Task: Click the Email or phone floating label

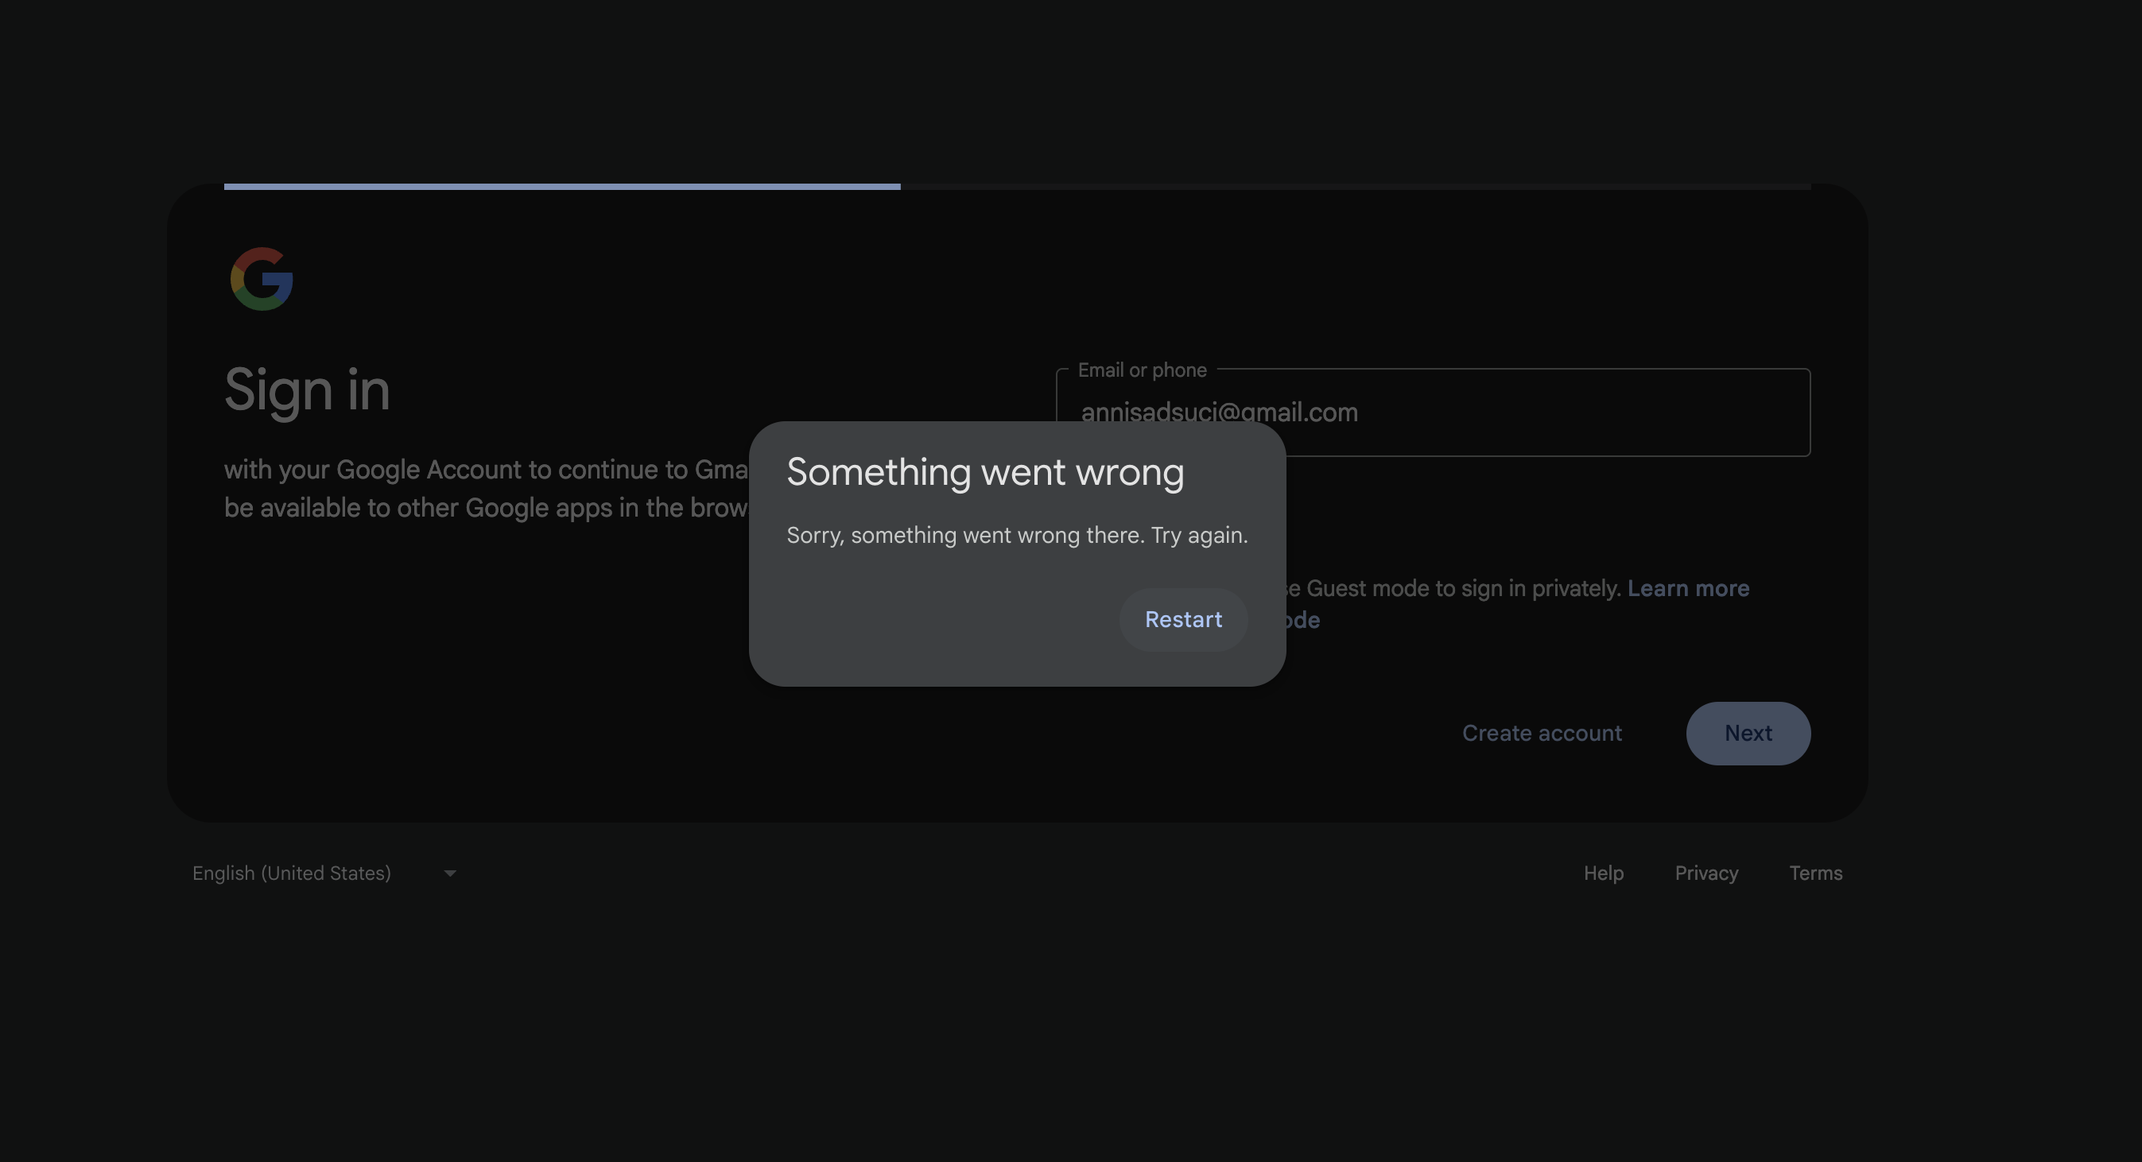Action: [x=1141, y=370]
